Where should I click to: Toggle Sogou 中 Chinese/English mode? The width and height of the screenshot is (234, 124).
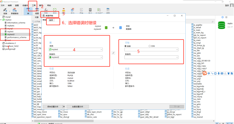tap(209, 73)
